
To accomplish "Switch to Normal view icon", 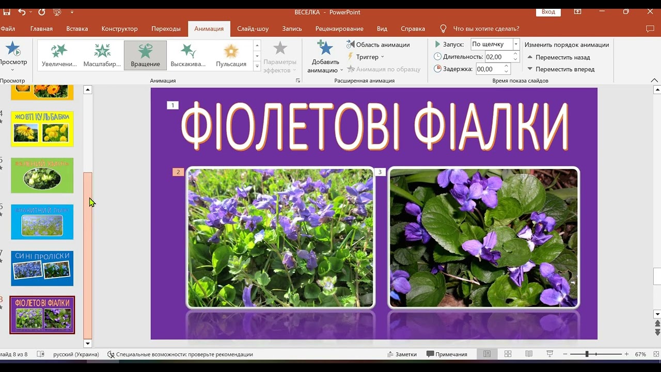I will point(487,354).
